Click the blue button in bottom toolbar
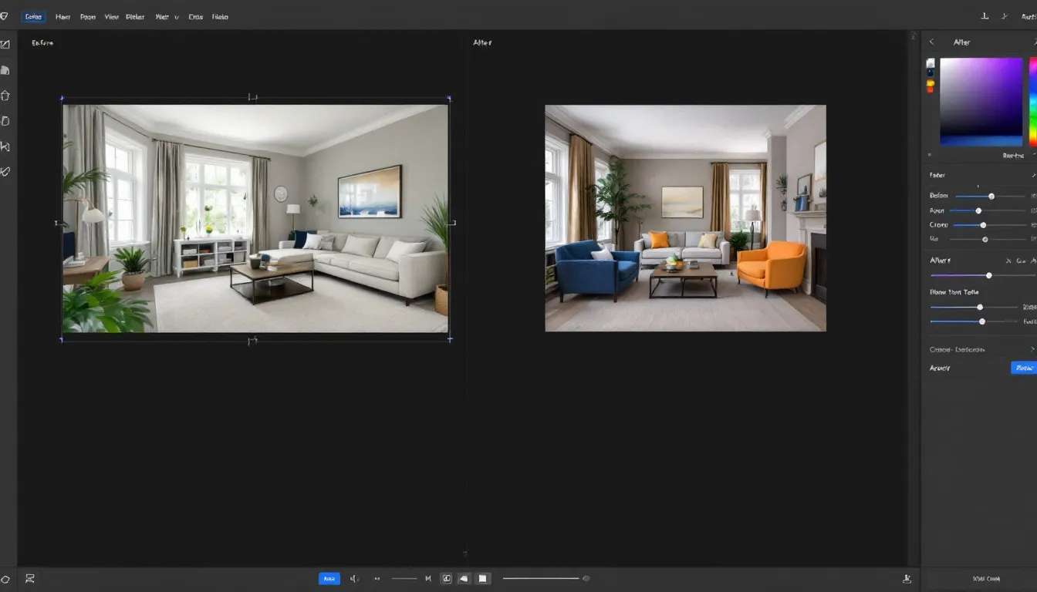 click(x=329, y=578)
